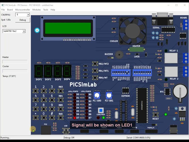
Task: Toggle the buzzer jumper switch
Action: tap(110, 58)
